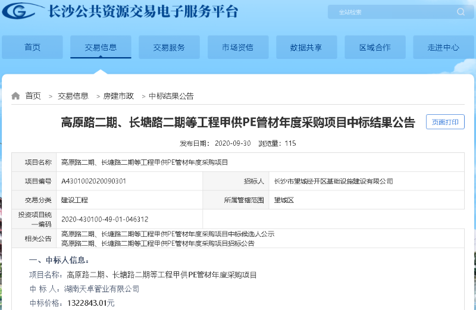Screen dimensions: 476x310
Task: Go to the 数据共享 tab
Action: click(306, 48)
